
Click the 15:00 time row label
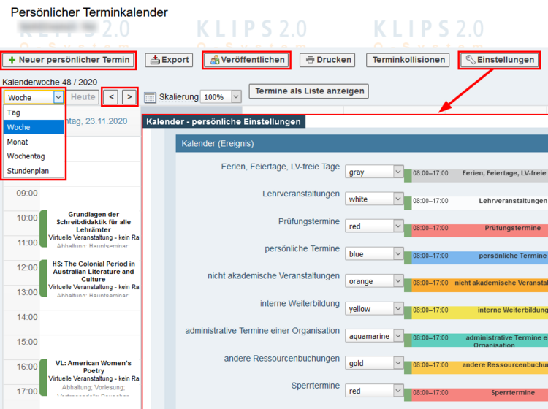pos(27,342)
